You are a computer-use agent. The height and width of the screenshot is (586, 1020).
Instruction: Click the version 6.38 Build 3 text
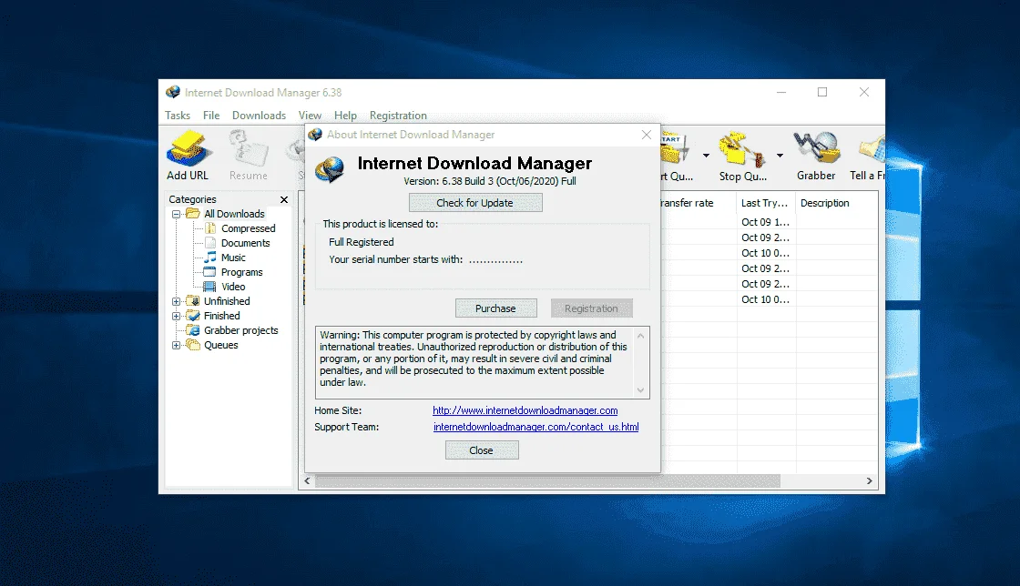[x=490, y=181]
